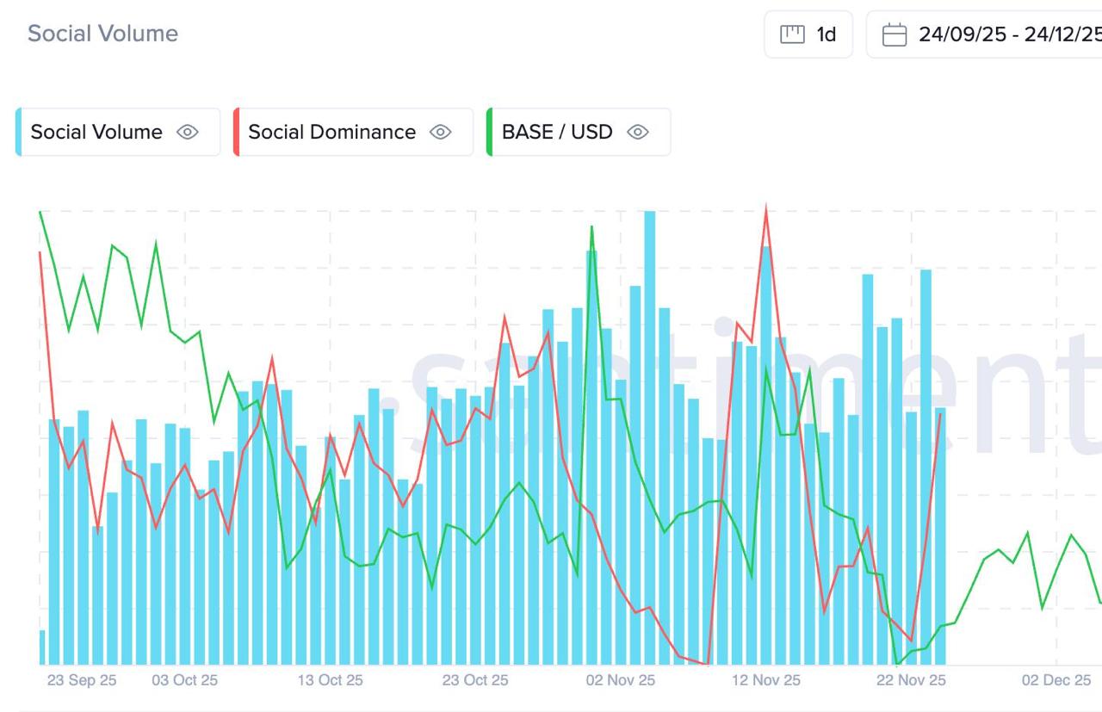Select the BASE / USD legend label
This screenshot has width=1102, height=712.
[x=557, y=132]
